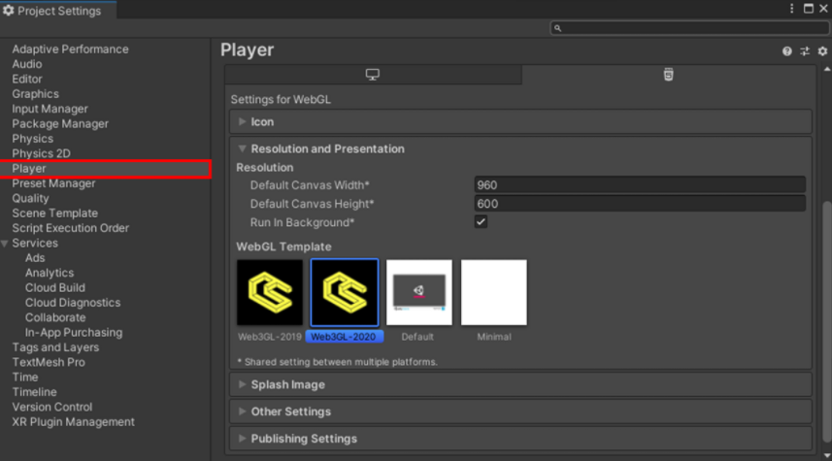Open Audio settings
This screenshot has height=461, width=832.
point(27,64)
